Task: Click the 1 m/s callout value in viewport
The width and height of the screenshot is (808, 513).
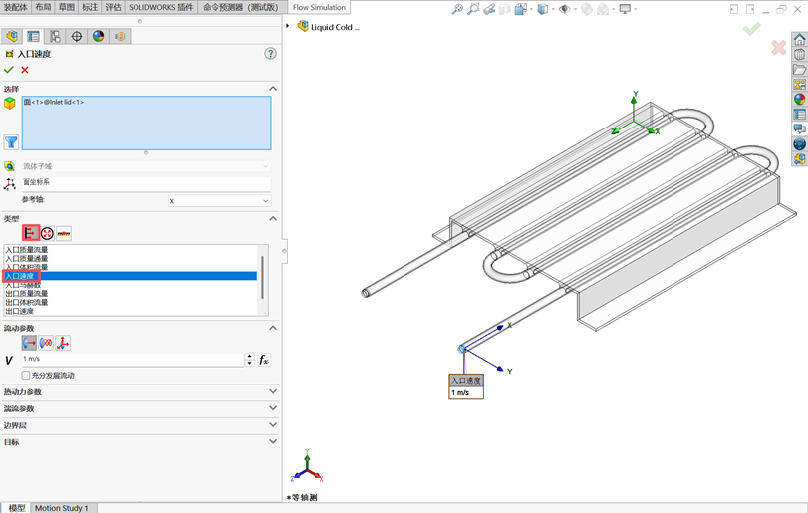Action: pyautogui.click(x=466, y=393)
